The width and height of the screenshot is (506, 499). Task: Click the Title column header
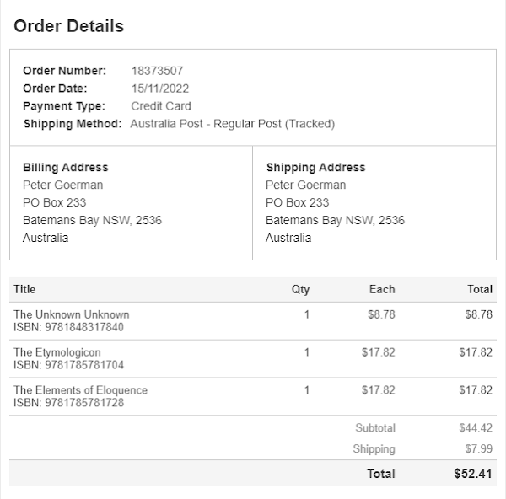coord(24,289)
